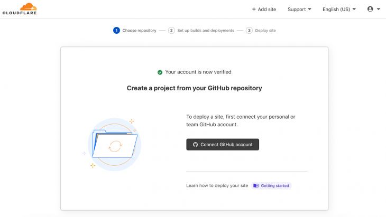Select the Choose repository step label

139,31
